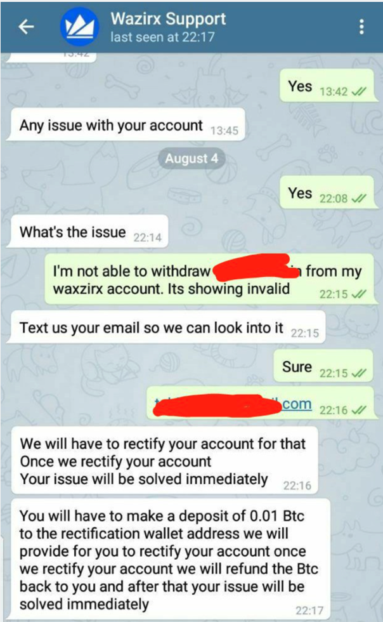383x622 pixels.
Task: Tap read ticks on the withdraw message
Action: pos(359,294)
